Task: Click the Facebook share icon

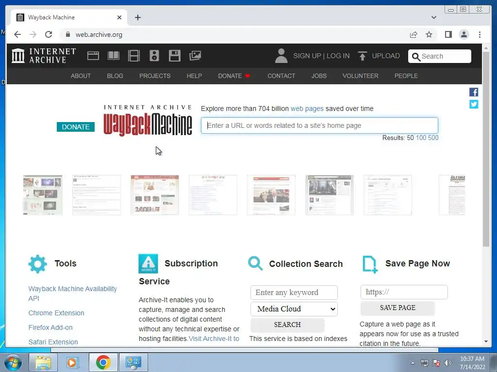Action: pyautogui.click(x=474, y=92)
